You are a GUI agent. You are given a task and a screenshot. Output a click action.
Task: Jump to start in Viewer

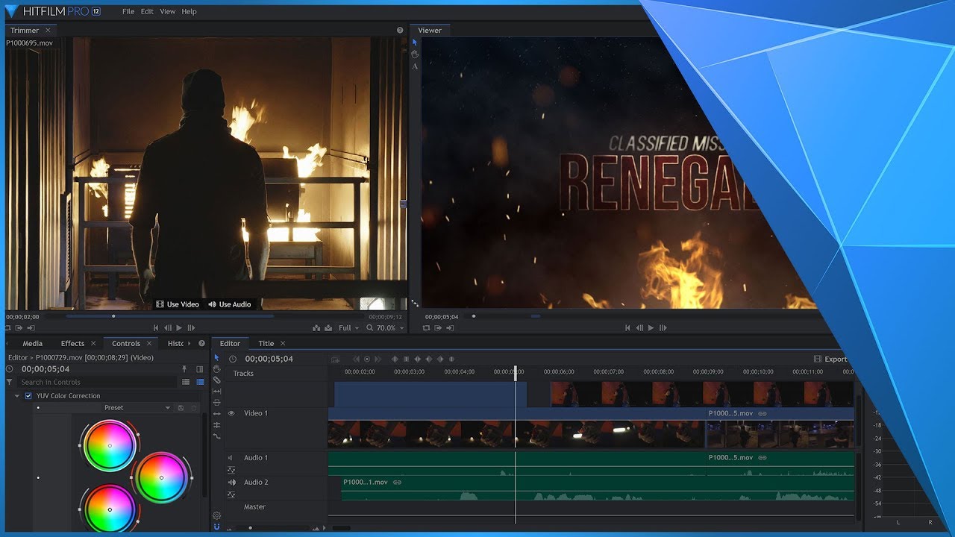(627, 327)
